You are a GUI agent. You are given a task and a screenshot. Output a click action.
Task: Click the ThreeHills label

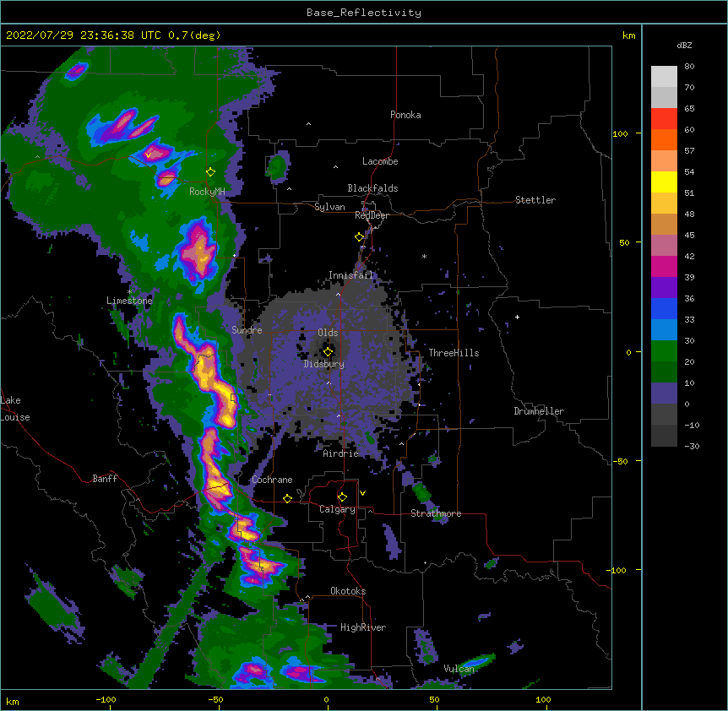tap(454, 353)
